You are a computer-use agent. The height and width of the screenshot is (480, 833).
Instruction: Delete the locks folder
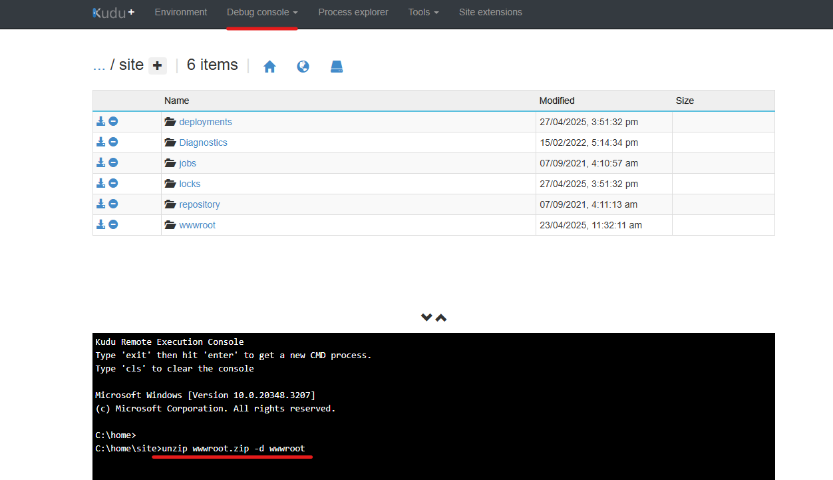113,184
